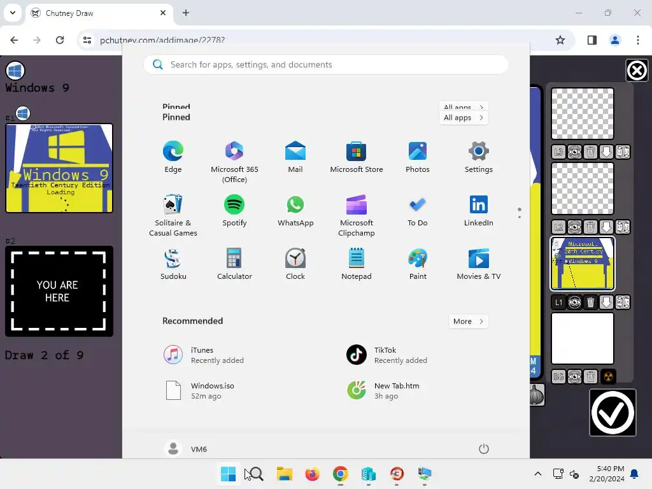Delete layer L1 with its trash icon
Image resolution: width=652 pixels, height=489 pixels.
(590, 302)
